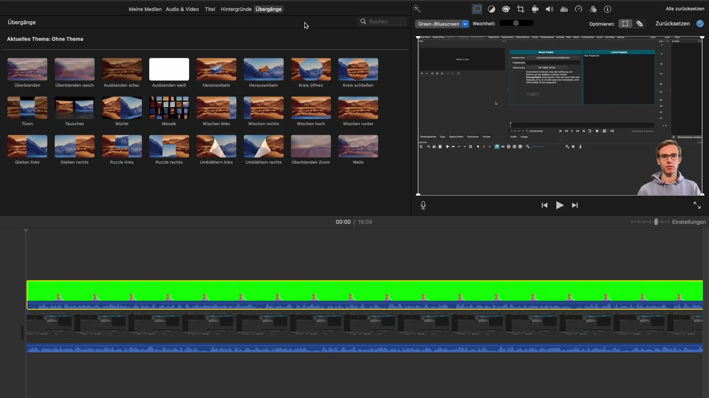Open the Audio & Video tab

tap(182, 9)
